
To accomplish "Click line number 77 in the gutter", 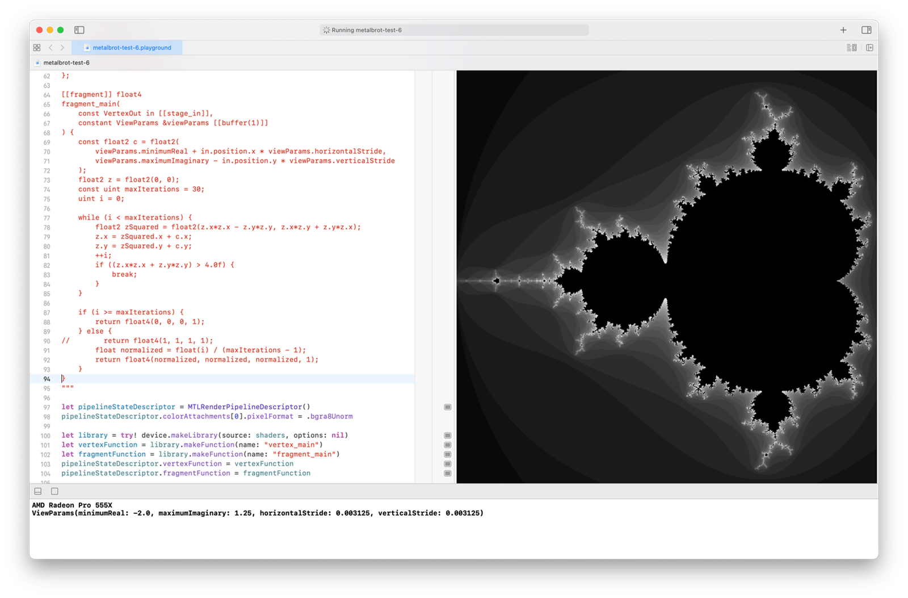I will (x=47, y=218).
